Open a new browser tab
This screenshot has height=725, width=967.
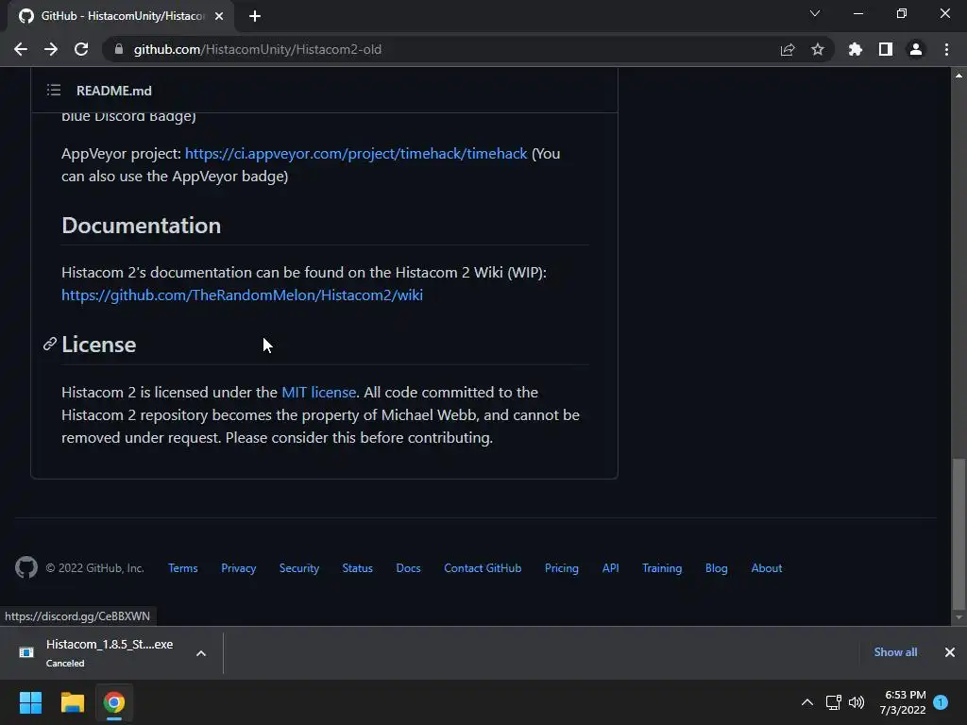coord(255,16)
